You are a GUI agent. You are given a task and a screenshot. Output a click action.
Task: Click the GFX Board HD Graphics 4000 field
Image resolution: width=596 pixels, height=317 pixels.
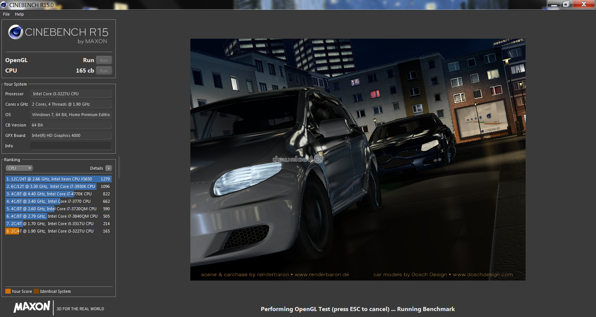tap(71, 135)
